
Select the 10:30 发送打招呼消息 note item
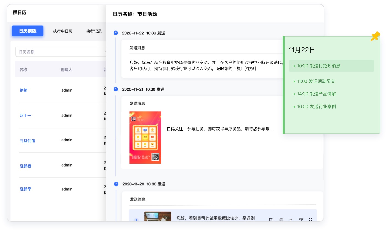point(331,66)
